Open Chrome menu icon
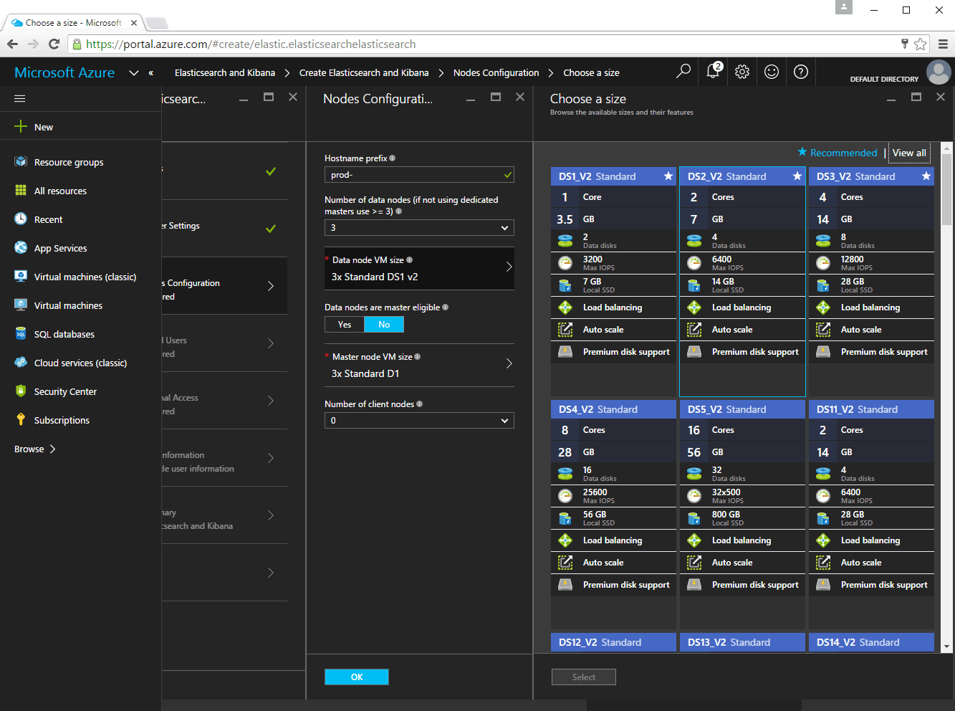 pos(943,44)
